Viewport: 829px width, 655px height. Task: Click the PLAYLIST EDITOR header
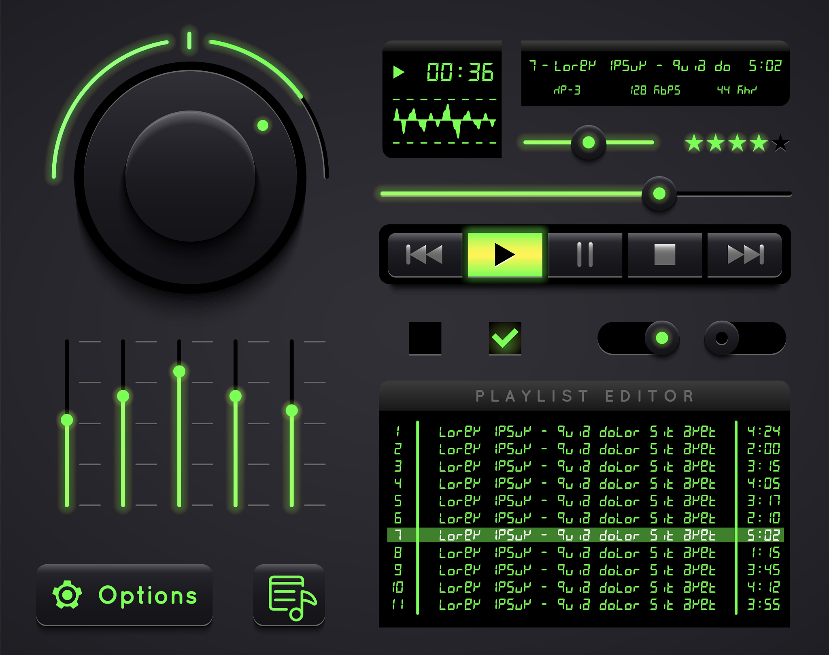[x=585, y=396]
